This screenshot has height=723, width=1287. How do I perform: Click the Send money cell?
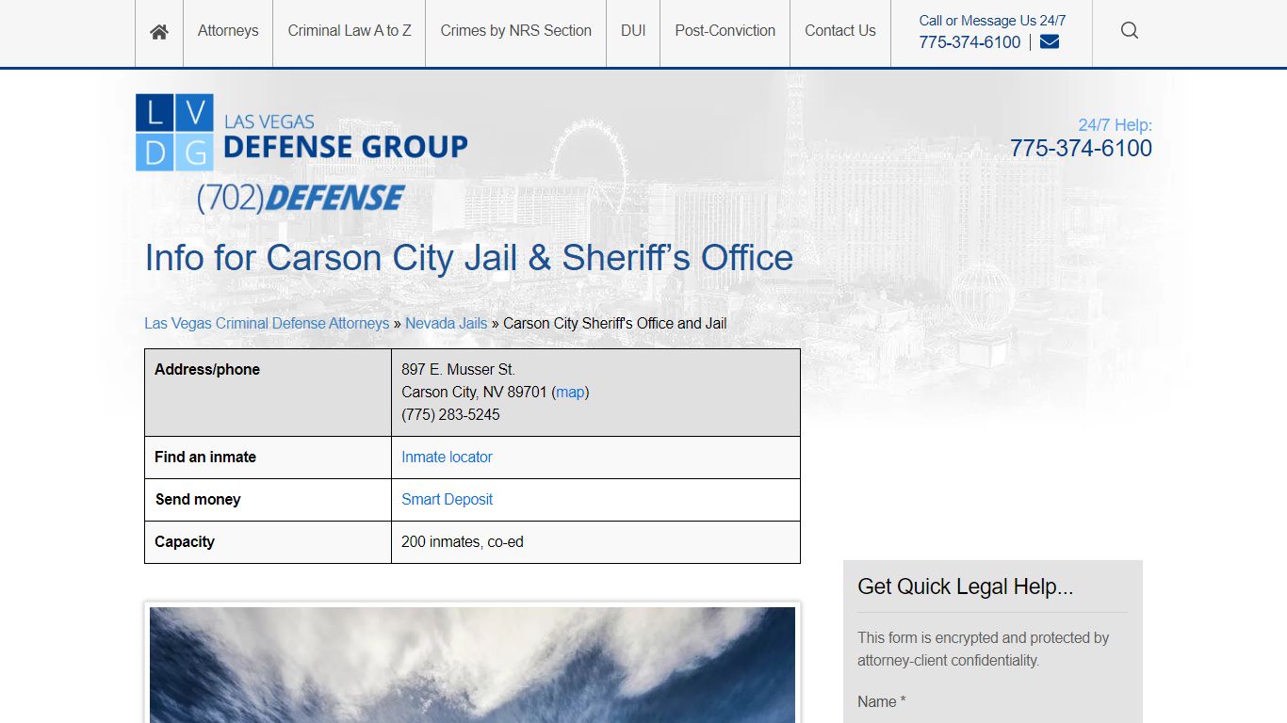[268, 500]
